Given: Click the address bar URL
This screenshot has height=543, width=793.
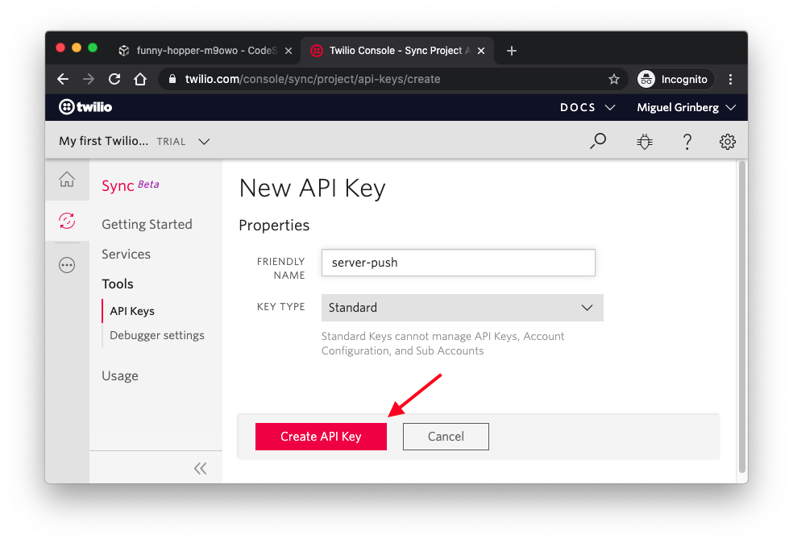Looking at the screenshot, I should pyautogui.click(x=313, y=79).
